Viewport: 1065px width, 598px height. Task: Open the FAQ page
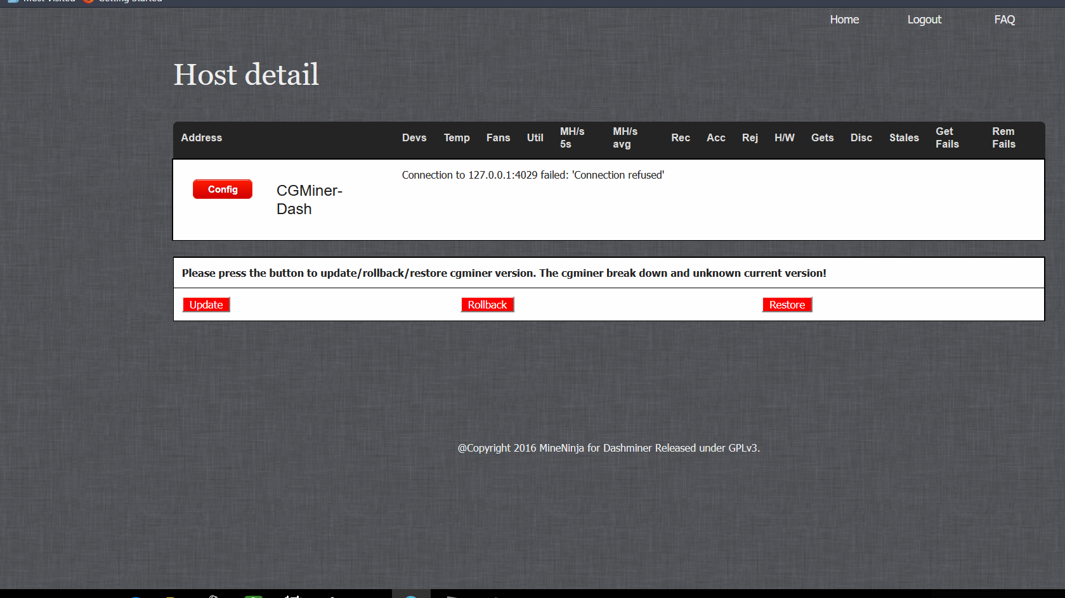(x=1004, y=20)
